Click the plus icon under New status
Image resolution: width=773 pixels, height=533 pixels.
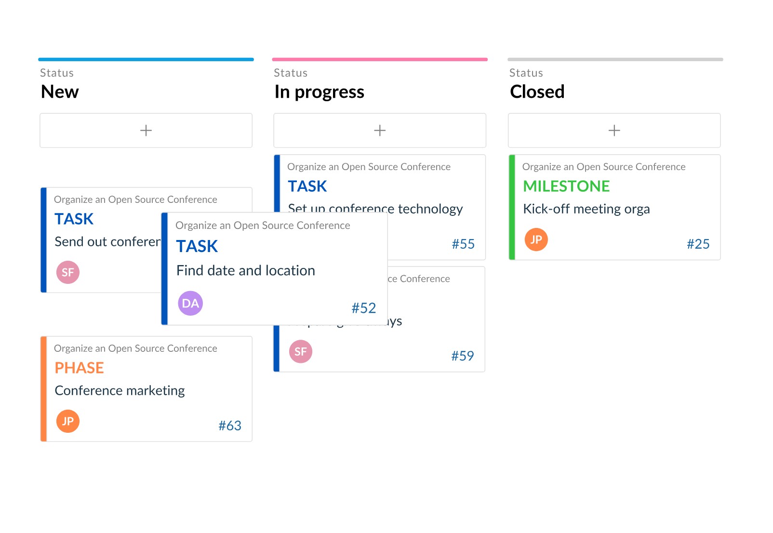pyautogui.click(x=146, y=131)
